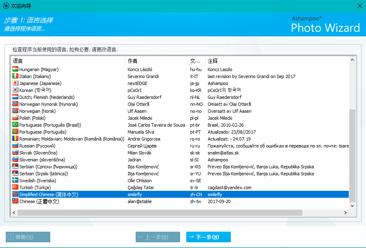Image resolution: width=366 pixels, height=248 pixels.
Task: Click the cagdast@yandex.com comment
Action: [230, 188]
